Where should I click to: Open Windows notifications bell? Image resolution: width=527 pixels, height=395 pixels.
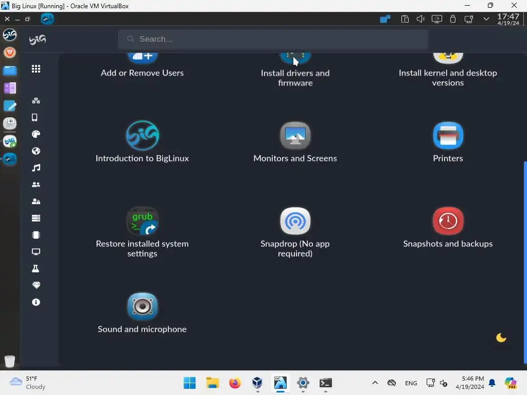[x=492, y=383]
